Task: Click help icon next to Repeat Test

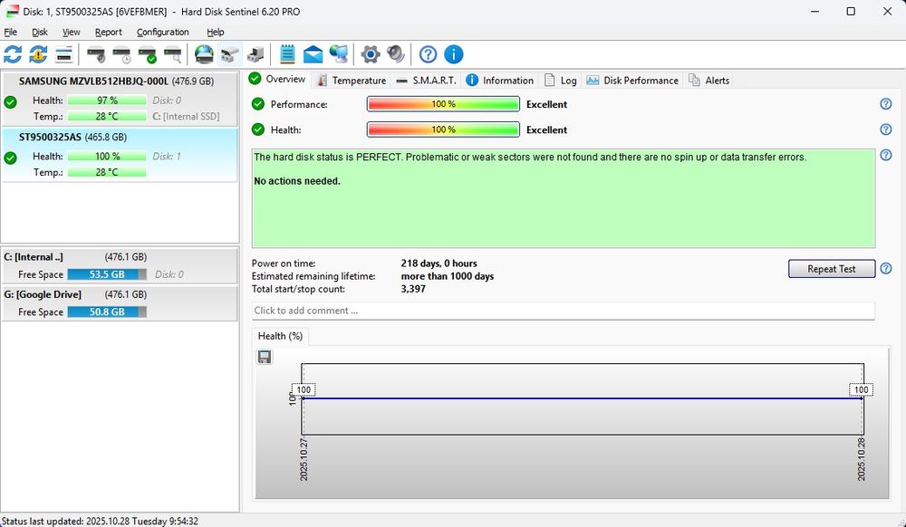Action: (x=886, y=268)
